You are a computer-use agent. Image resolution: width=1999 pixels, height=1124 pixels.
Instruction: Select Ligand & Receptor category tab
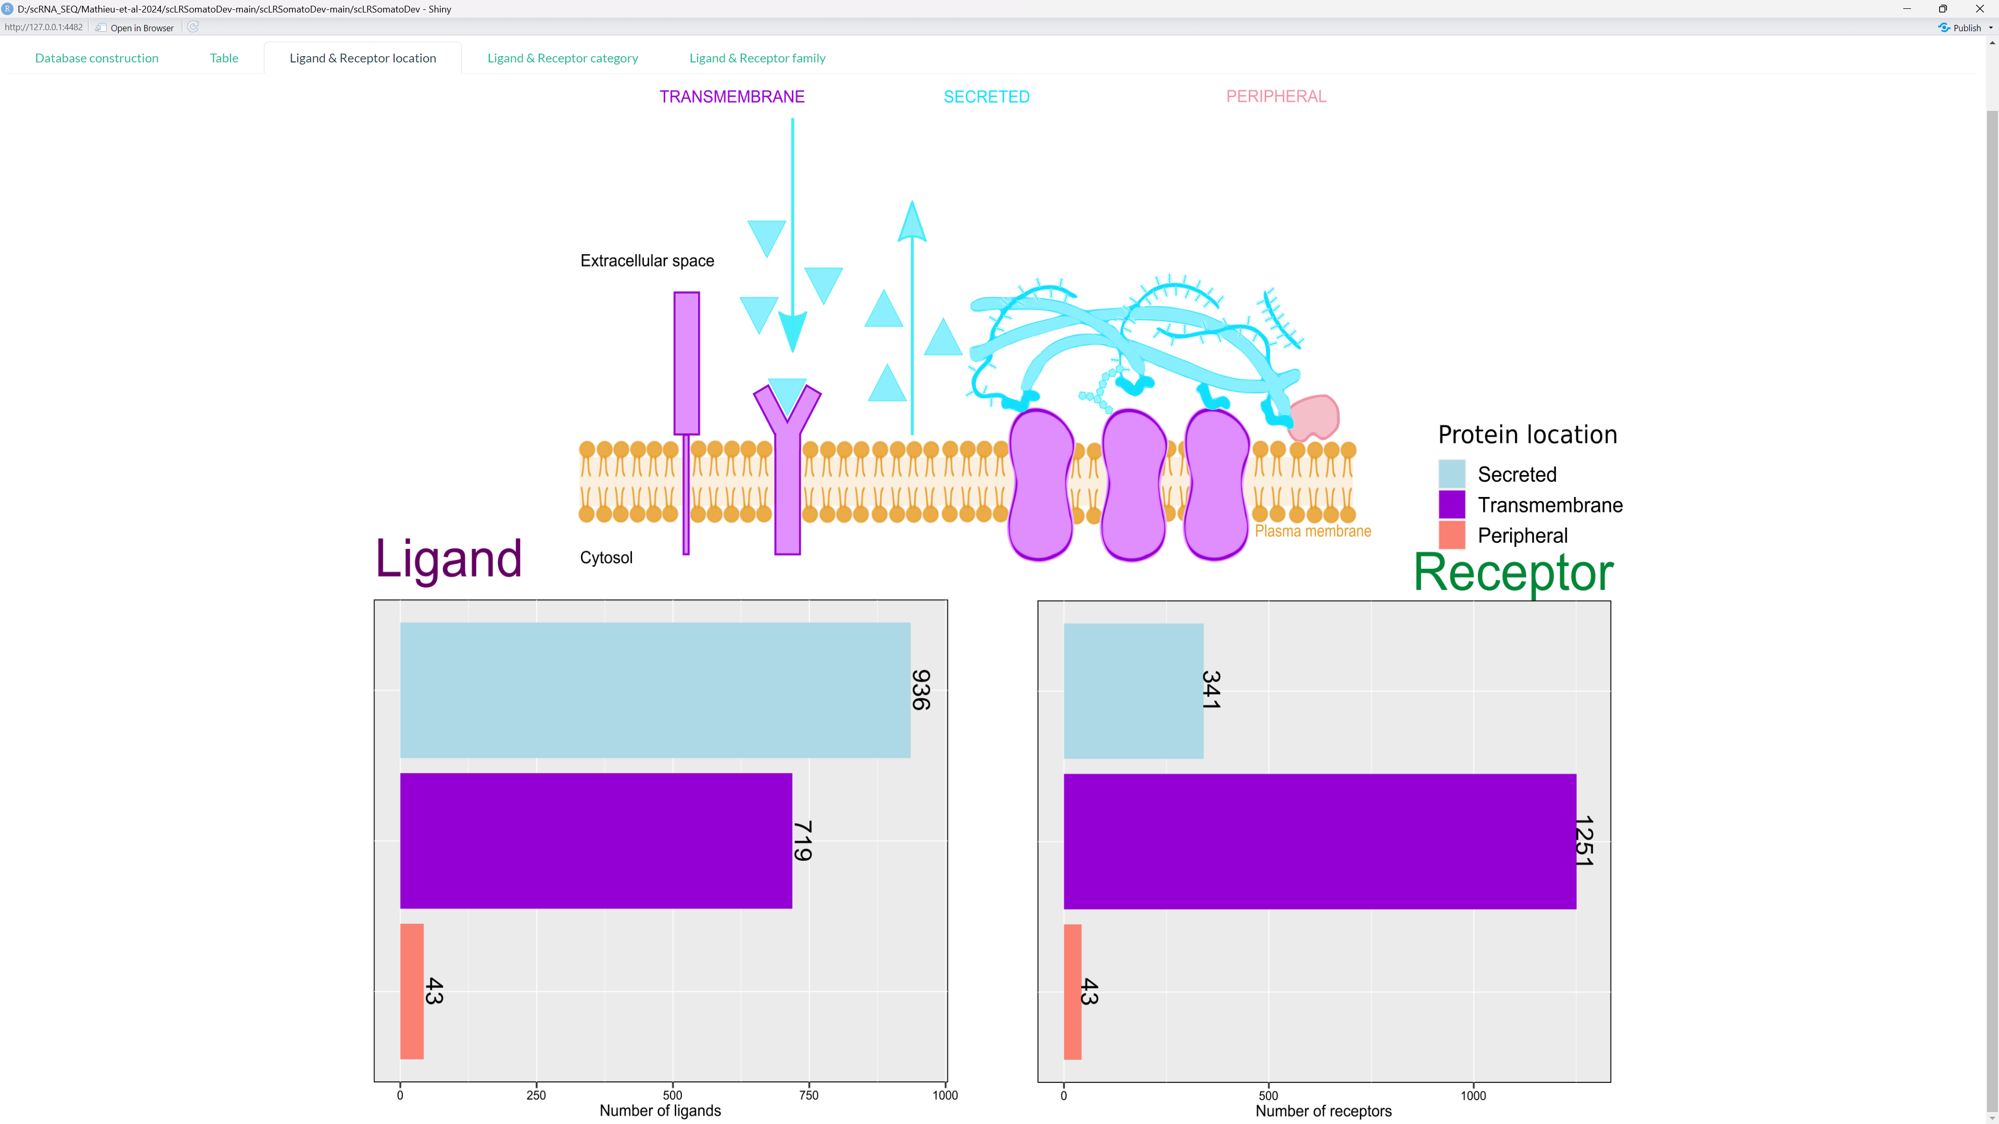click(x=563, y=58)
